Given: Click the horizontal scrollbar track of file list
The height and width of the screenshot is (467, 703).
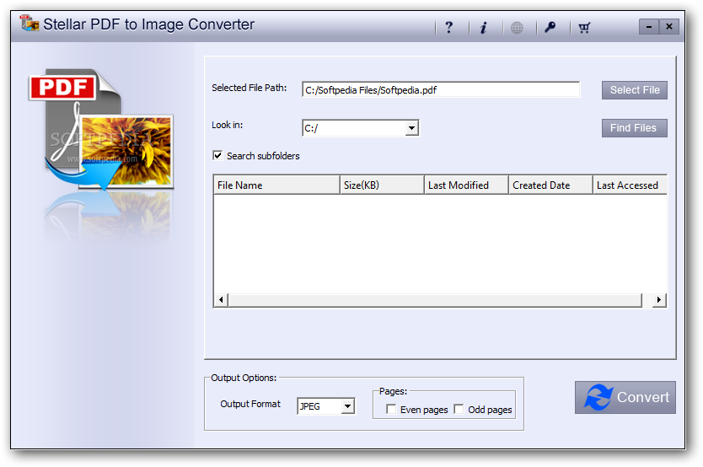Looking at the screenshot, I should [x=435, y=300].
